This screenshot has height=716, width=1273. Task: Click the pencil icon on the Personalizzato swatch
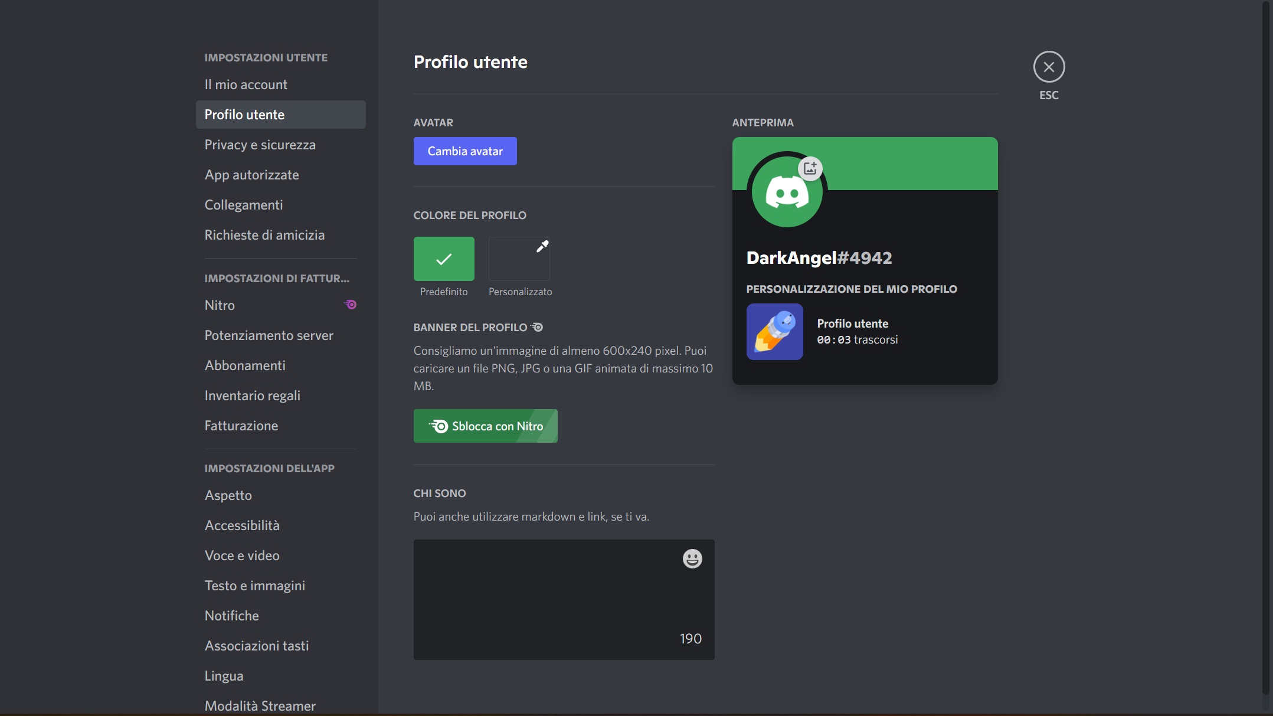pos(542,247)
